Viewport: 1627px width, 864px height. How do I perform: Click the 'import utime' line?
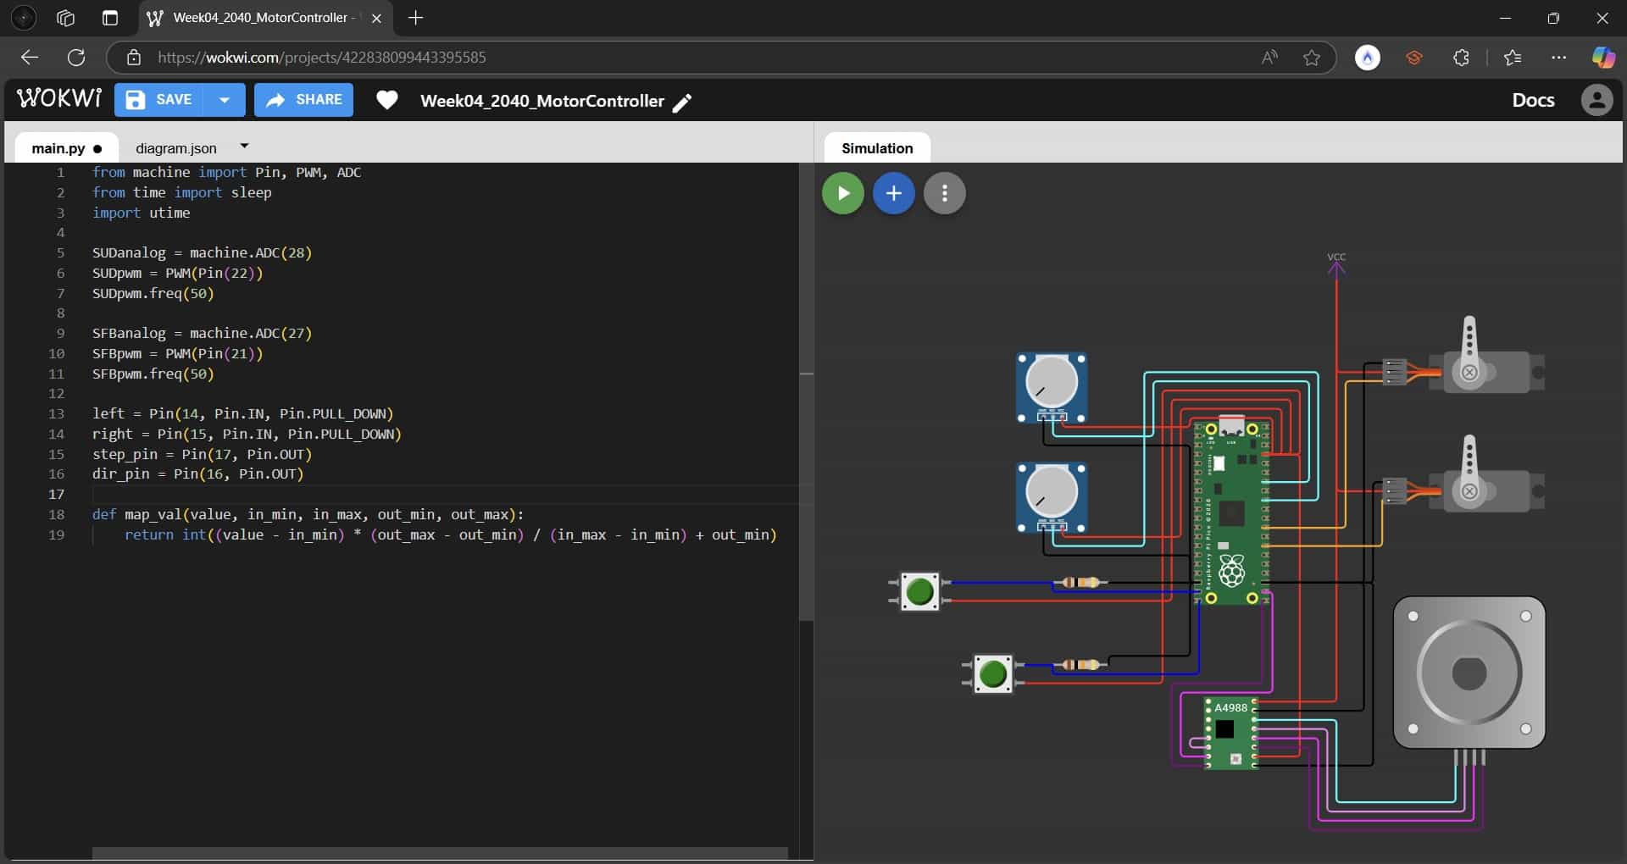tap(141, 213)
